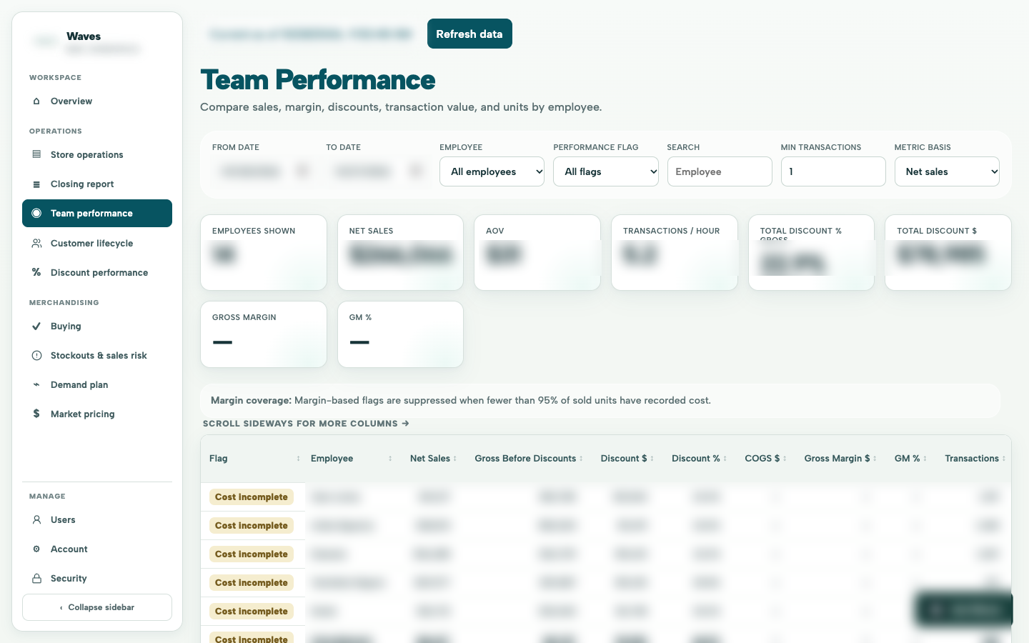
Task: Open Closing report page
Action: pyautogui.click(x=97, y=184)
